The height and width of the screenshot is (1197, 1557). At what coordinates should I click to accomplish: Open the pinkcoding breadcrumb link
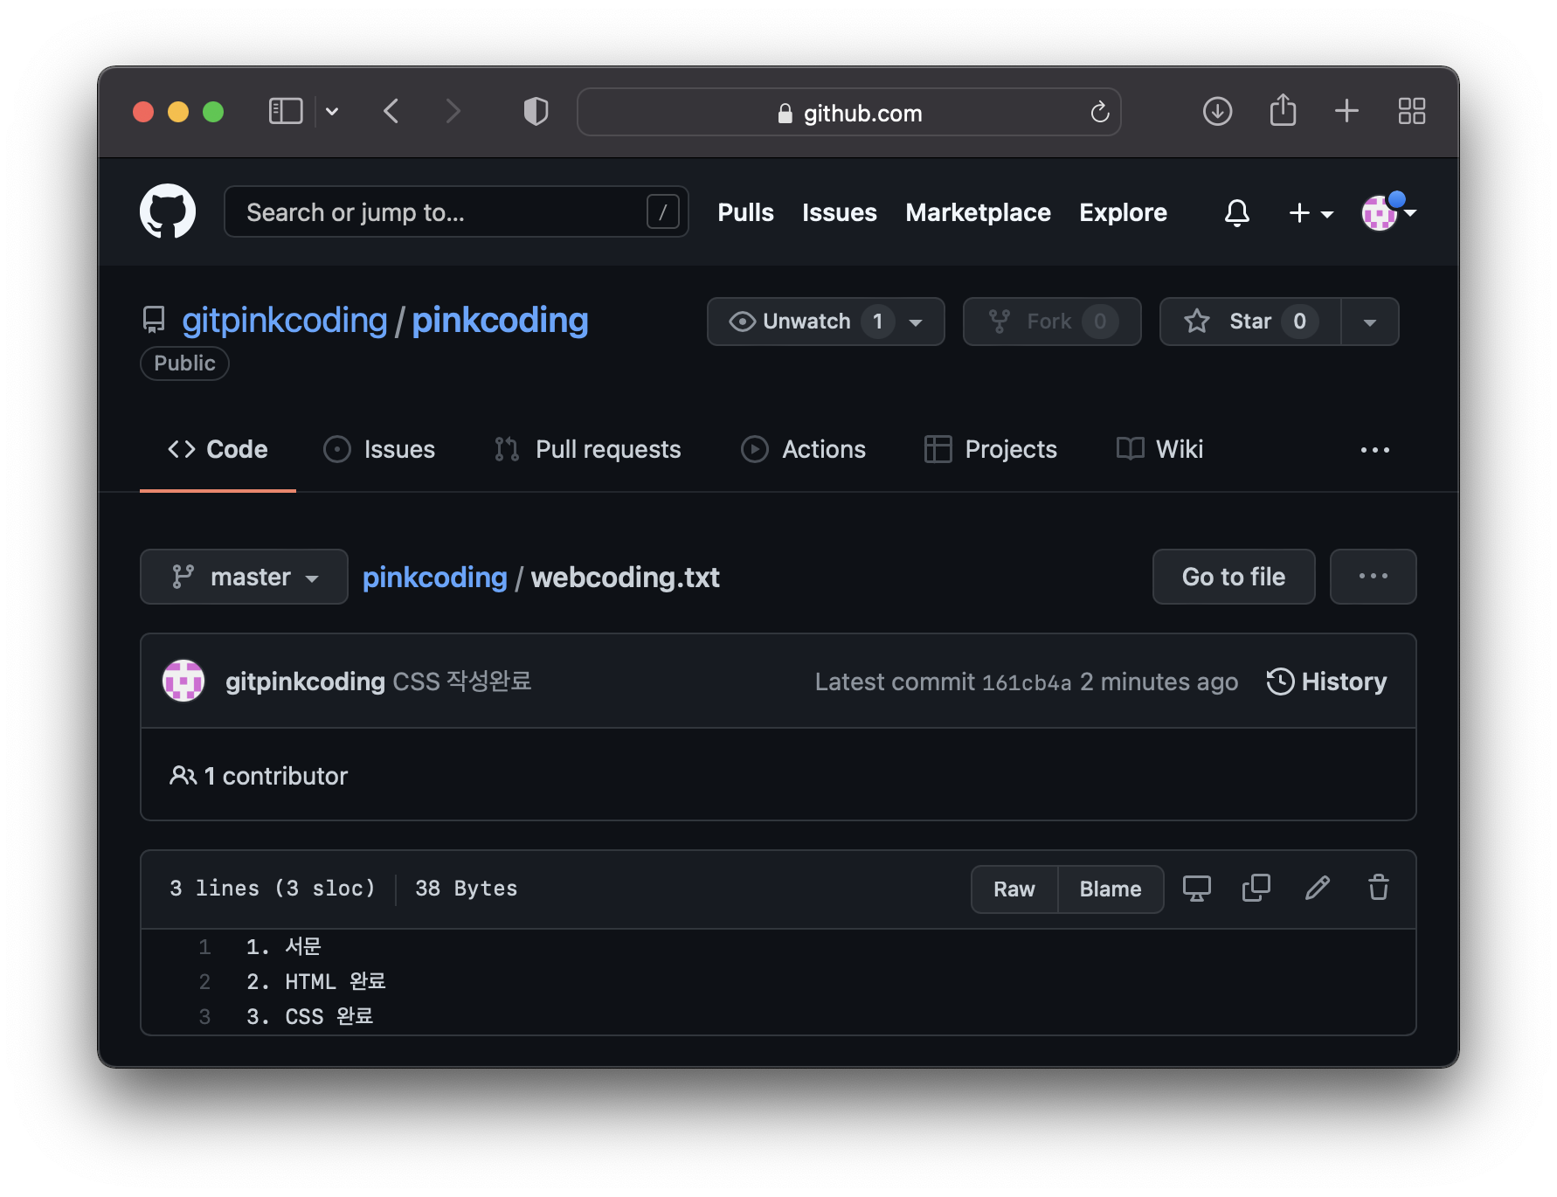[x=434, y=578]
